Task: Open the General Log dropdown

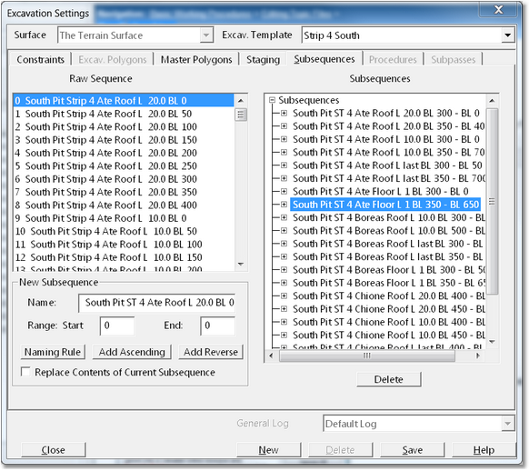Action: tap(507, 424)
